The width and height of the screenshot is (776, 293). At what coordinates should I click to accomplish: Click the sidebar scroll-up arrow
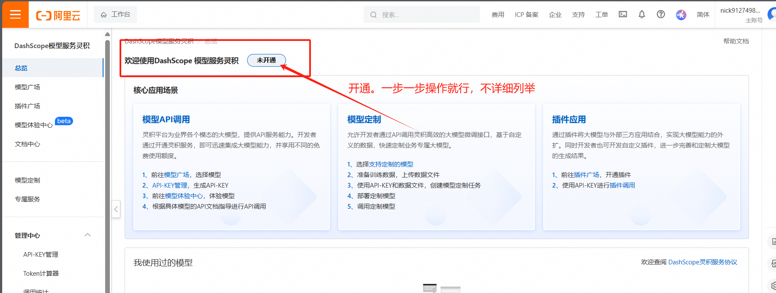(x=107, y=34)
